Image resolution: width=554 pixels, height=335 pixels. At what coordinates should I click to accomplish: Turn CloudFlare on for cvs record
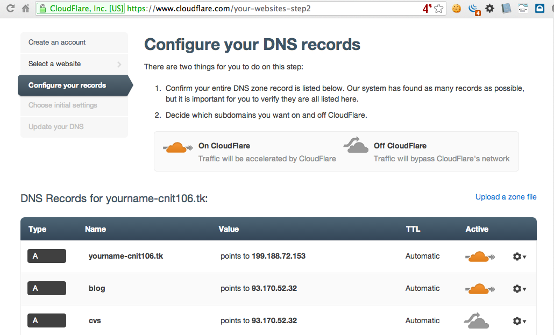click(x=477, y=321)
